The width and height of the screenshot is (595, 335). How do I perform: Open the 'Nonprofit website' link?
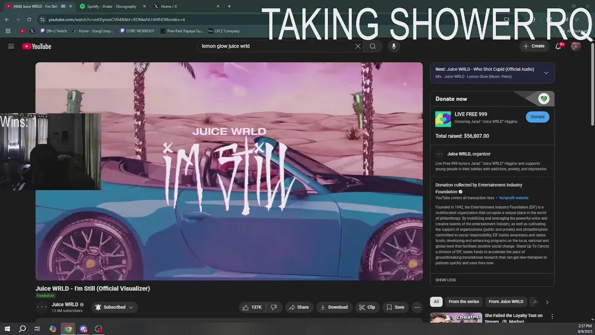pyautogui.click(x=514, y=198)
